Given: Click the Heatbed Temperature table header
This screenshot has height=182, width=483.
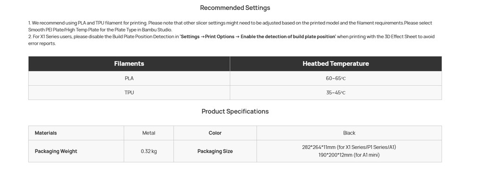Looking at the screenshot, I should 336,64.
